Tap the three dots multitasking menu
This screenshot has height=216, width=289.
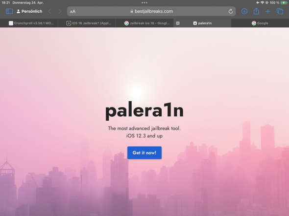pyautogui.click(x=144, y=2)
